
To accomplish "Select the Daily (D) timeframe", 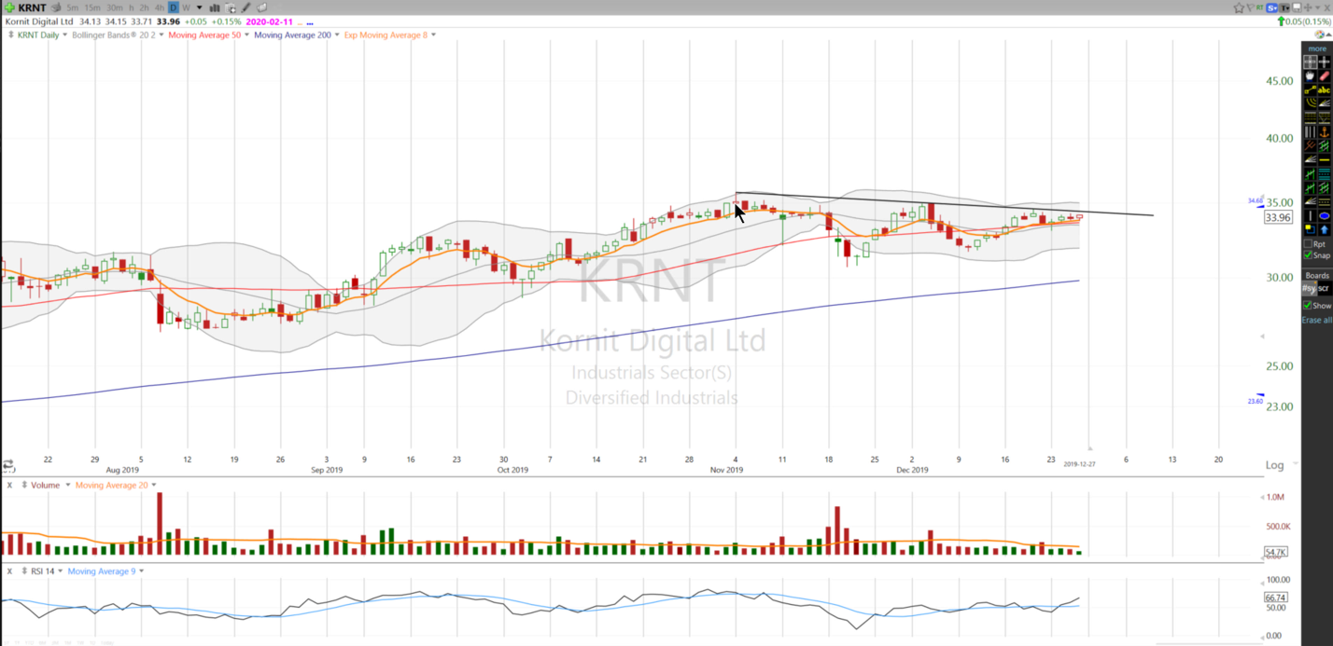I will [174, 7].
